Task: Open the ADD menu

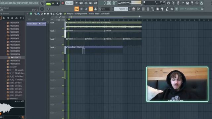Action: click(x=6, y=3)
